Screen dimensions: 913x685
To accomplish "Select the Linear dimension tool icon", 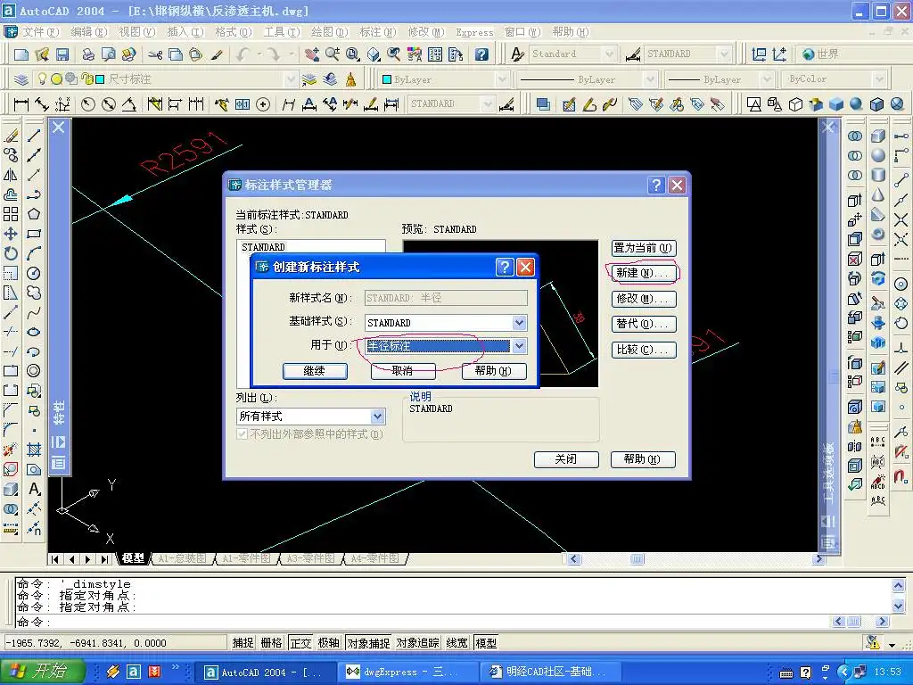I will [21, 105].
